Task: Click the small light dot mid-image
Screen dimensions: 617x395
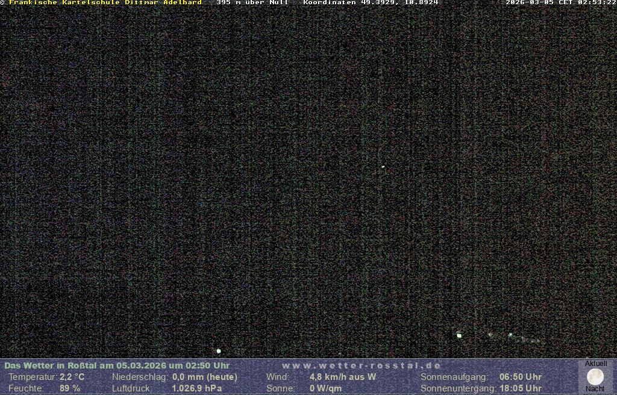Action: tap(383, 167)
